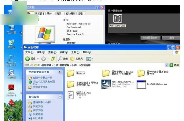Open the directx folder
Screen dimensions: 184x121
click(x=71, y=73)
